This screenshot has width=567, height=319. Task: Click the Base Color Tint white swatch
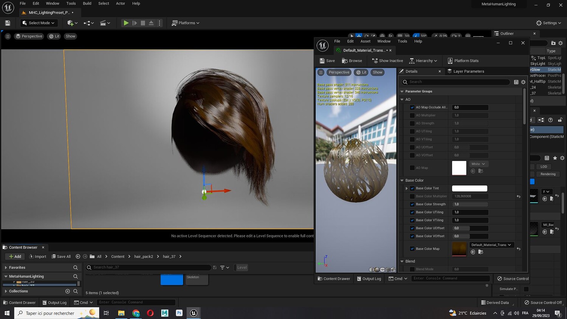tap(469, 188)
